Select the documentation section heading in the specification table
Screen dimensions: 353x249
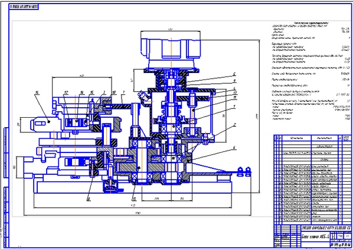coord(324,147)
